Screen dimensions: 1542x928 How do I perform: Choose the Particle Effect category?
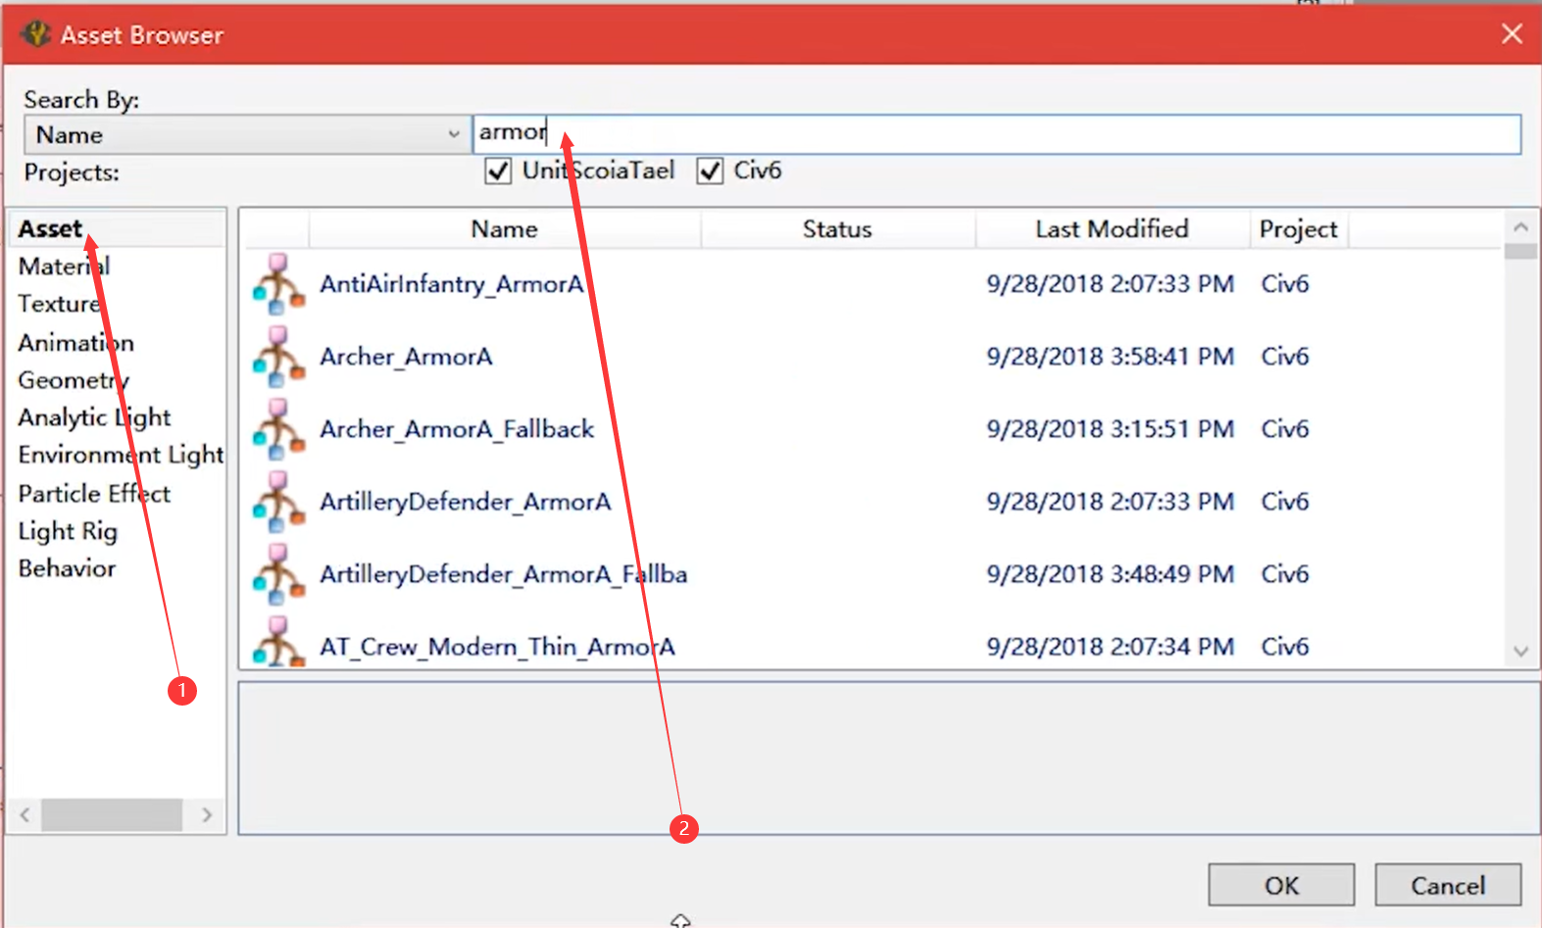(94, 494)
